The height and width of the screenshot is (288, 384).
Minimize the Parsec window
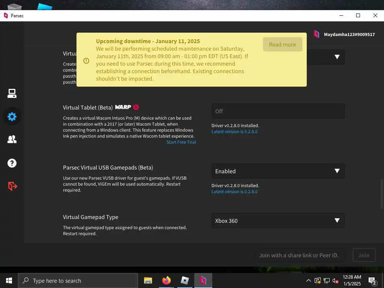point(341,15)
